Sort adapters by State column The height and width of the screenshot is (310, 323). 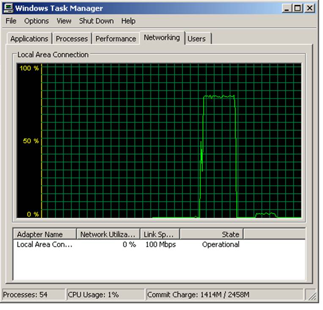click(x=212, y=234)
